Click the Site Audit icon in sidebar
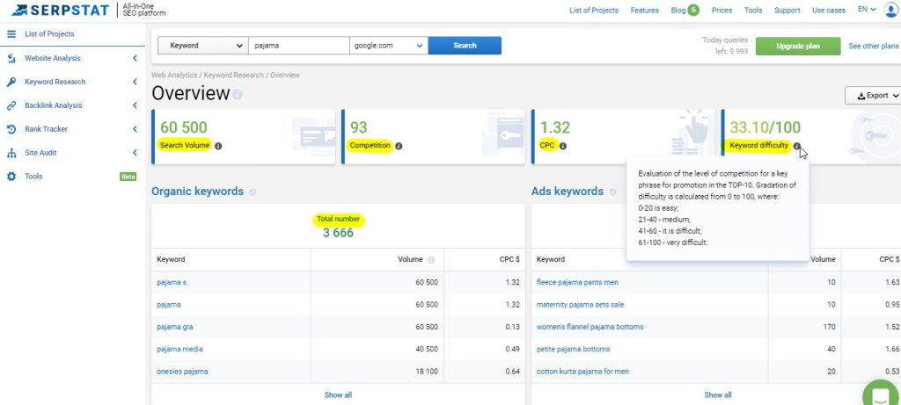Image resolution: width=901 pixels, height=405 pixels. tap(11, 153)
